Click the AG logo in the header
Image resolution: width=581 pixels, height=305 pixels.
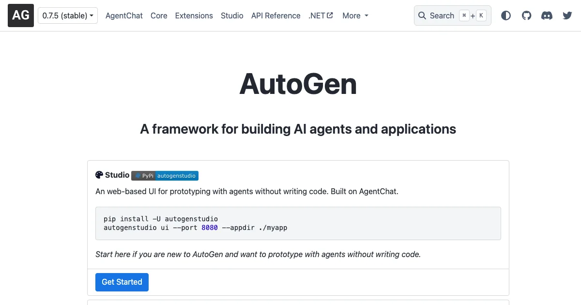20,15
